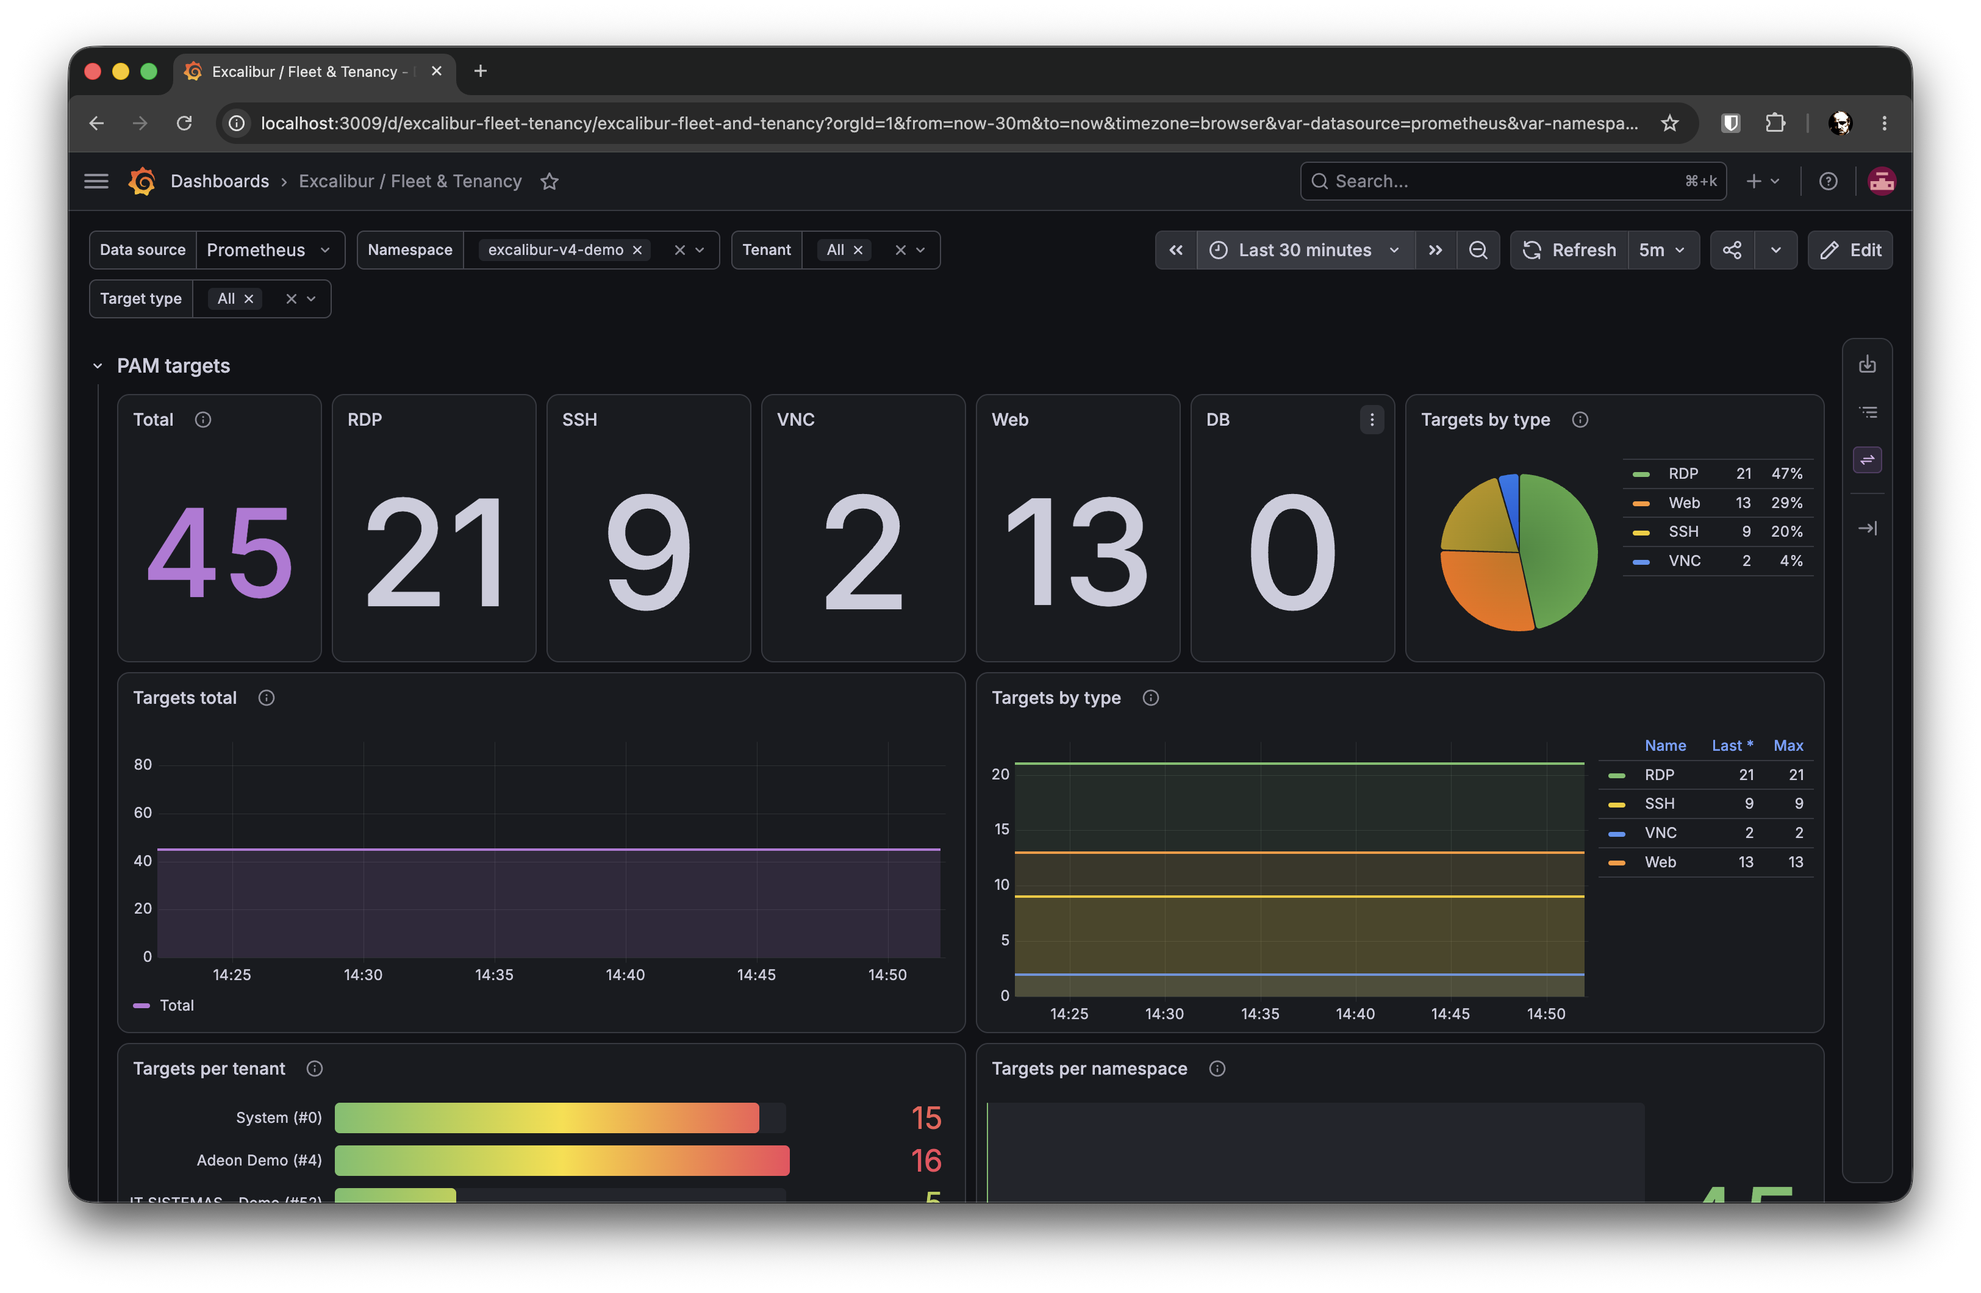
Task: Clear the Target type filter
Action: (x=290, y=298)
